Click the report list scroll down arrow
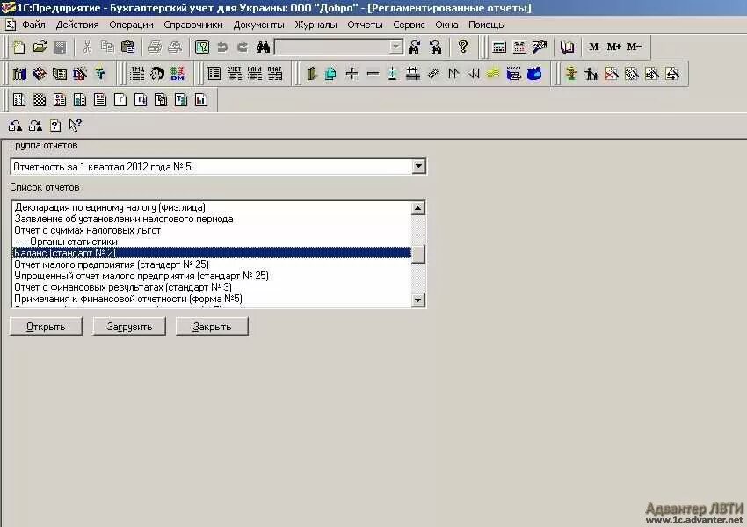Viewport: 747px width, 527px height. (x=417, y=300)
